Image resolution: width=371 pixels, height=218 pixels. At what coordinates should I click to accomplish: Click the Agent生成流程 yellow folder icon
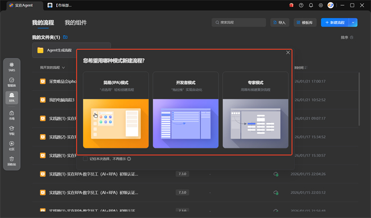40,50
